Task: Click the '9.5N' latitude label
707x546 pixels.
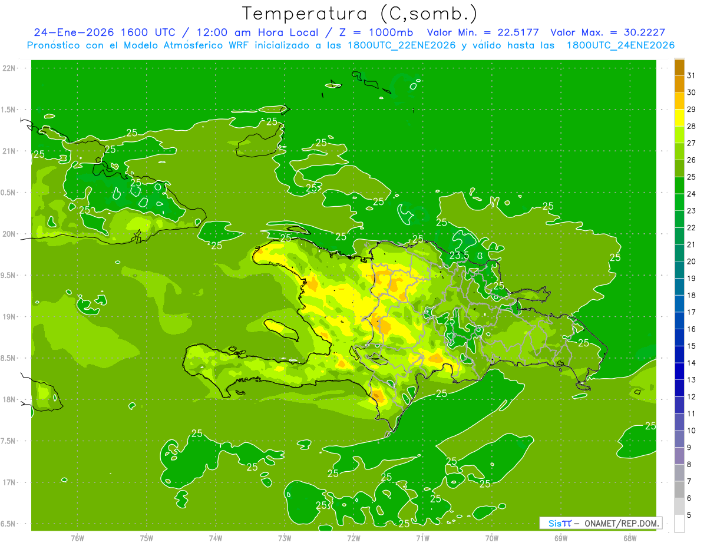Action: point(8,276)
